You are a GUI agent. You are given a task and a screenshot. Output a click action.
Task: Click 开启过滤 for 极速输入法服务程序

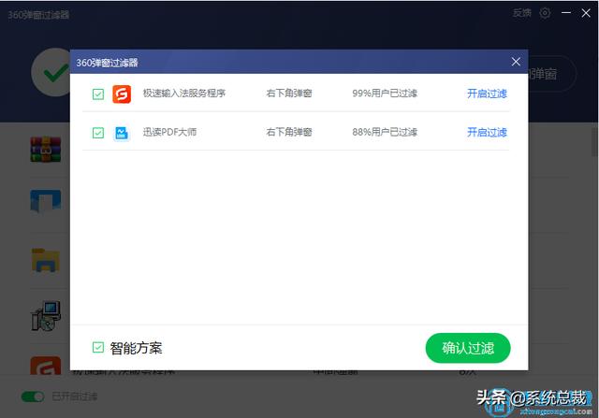click(487, 94)
